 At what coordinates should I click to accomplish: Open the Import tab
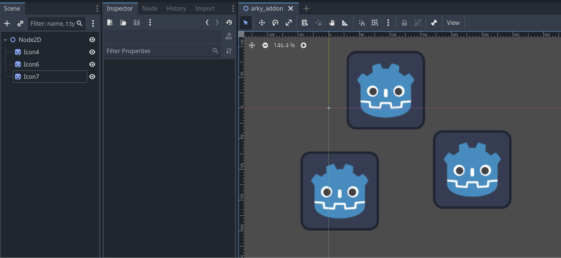(x=205, y=8)
